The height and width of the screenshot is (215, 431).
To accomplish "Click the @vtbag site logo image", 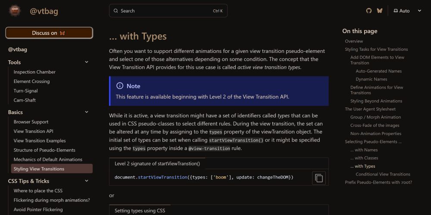I will tap(15, 11).
